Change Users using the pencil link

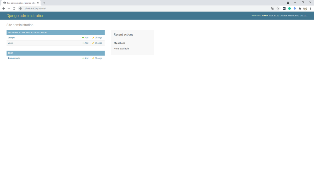pos(97,43)
